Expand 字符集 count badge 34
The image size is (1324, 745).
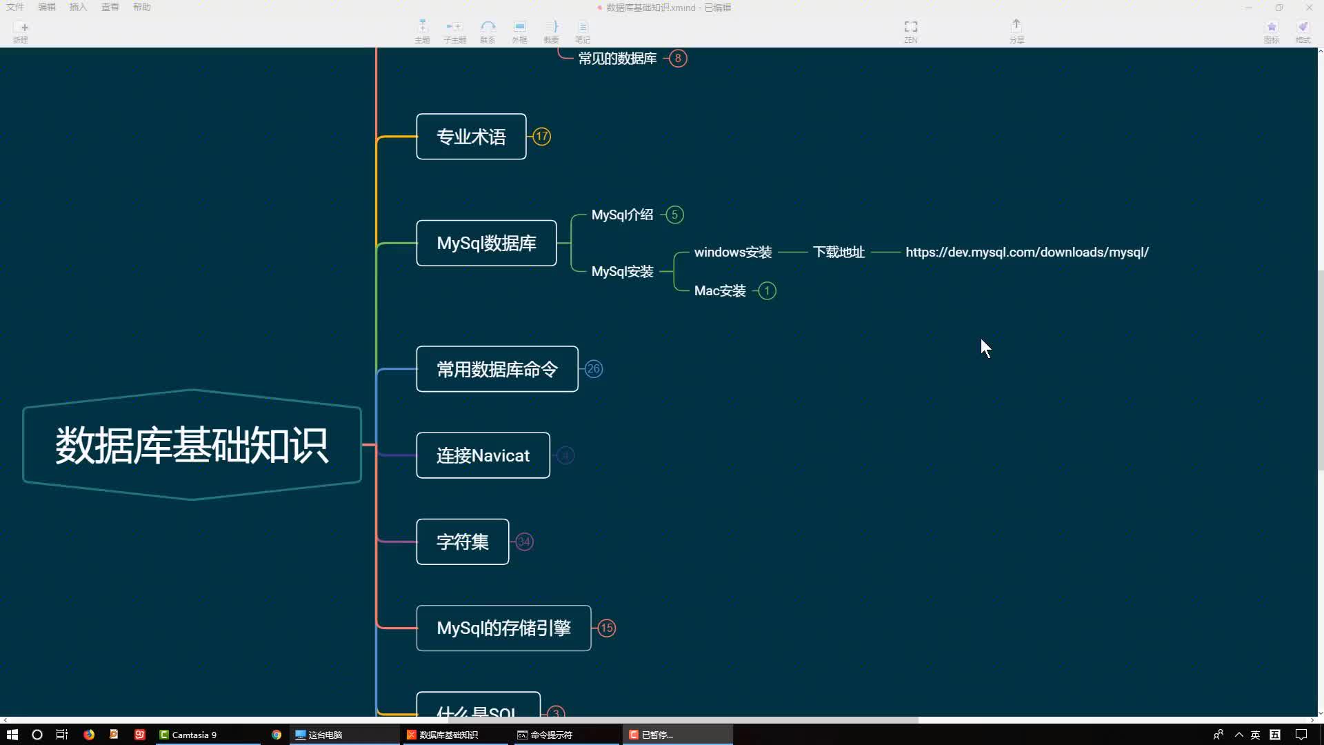(524, 542)
